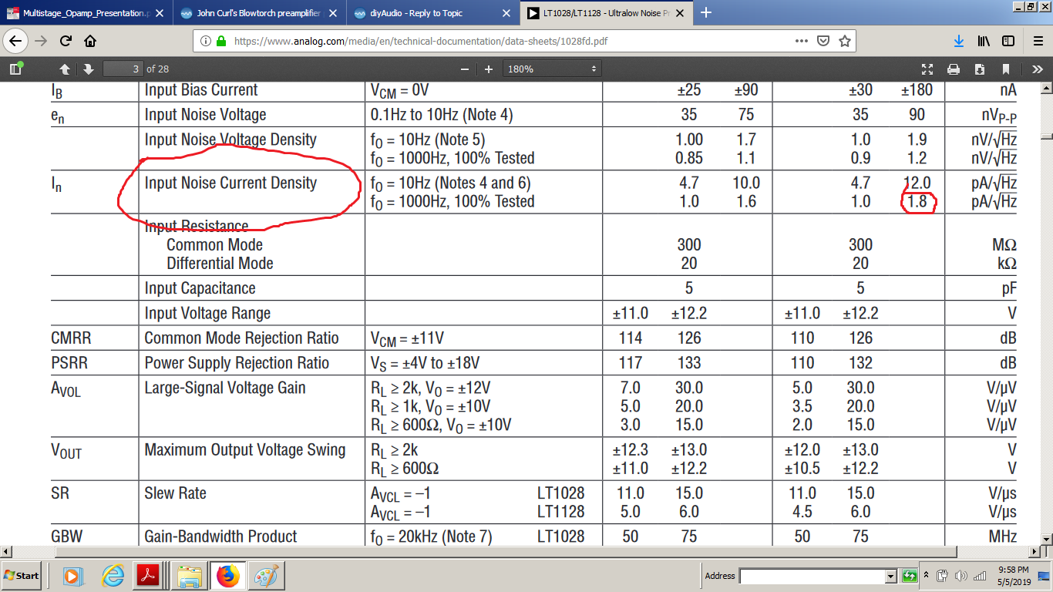The image size is (1053, 592).
Task: Open a new browser tab
Action: [x=706, y=12]
